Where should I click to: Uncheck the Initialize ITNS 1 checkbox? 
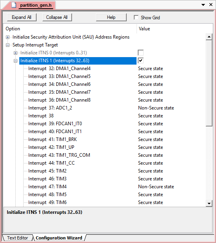coord(140,61)
